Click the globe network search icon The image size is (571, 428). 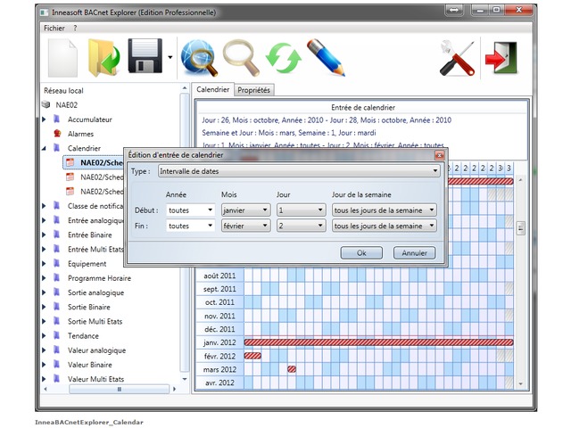198,60
